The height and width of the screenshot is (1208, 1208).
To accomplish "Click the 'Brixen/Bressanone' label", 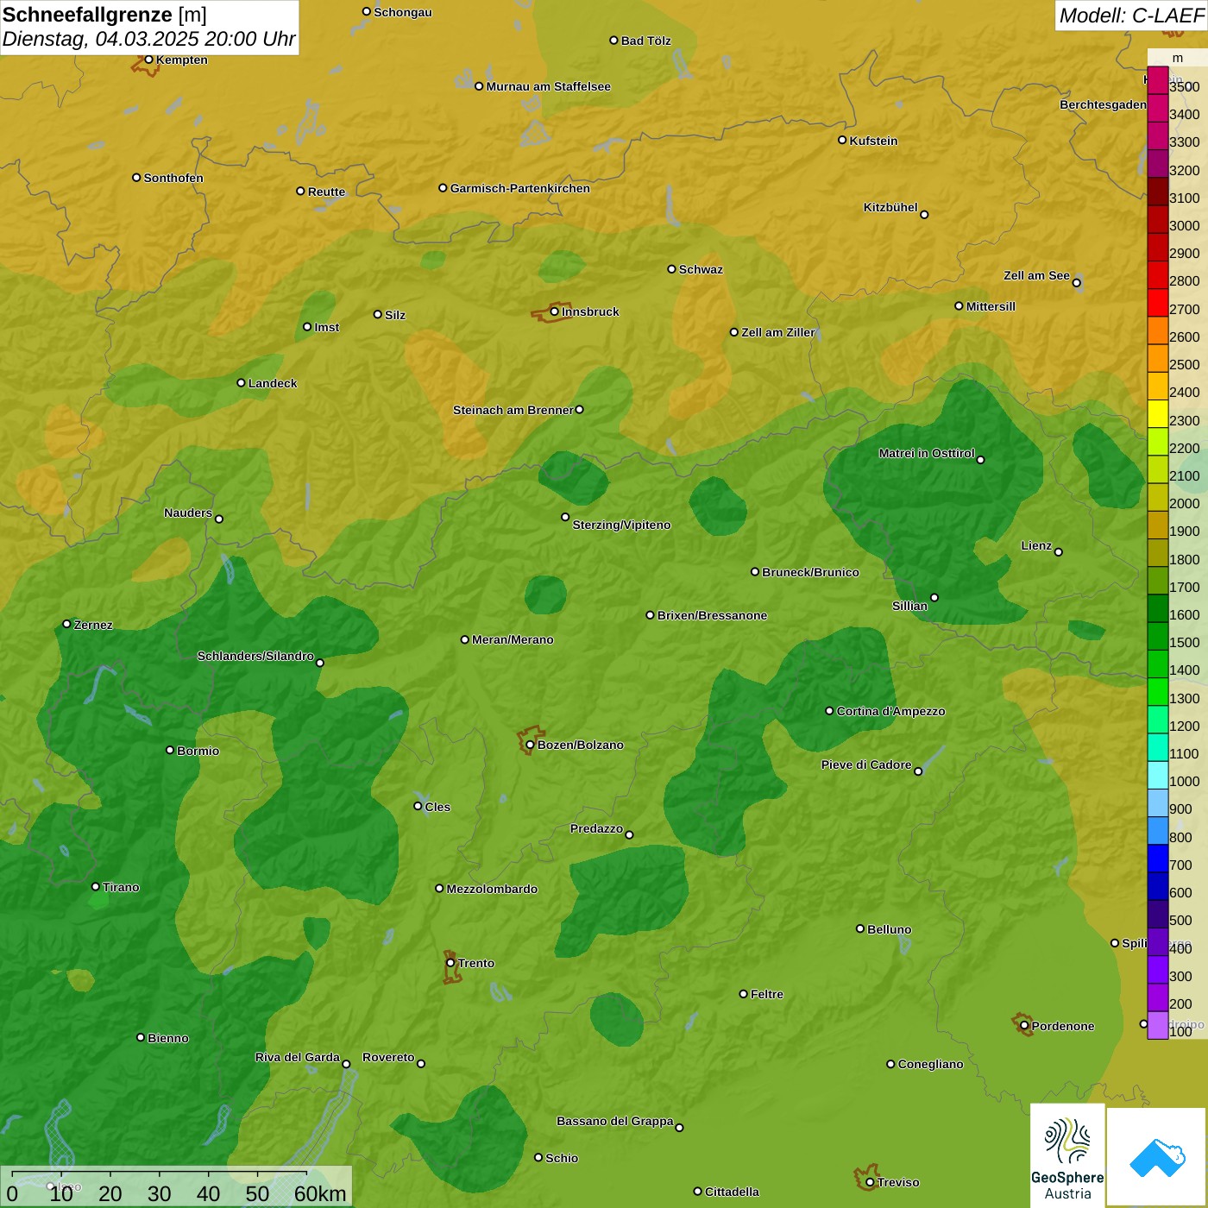I will [712, 615].
